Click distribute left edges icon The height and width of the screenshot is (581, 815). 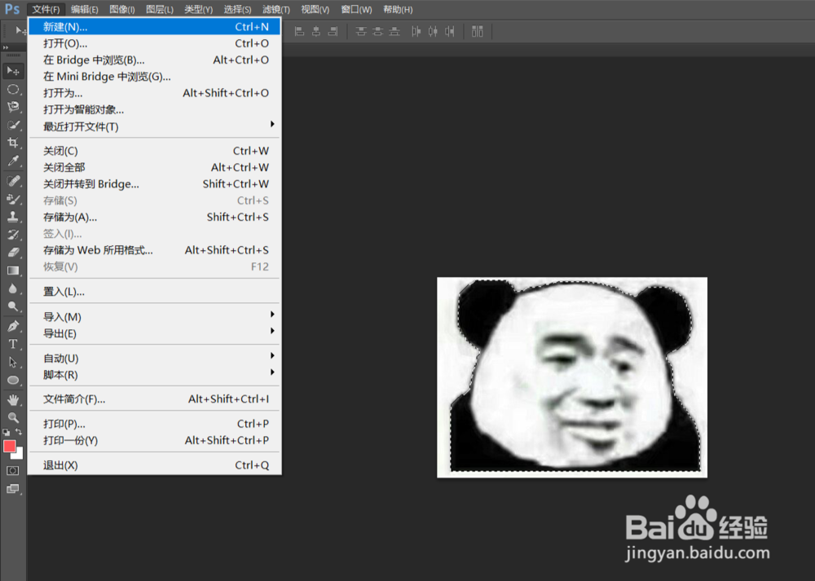point(416,32)
